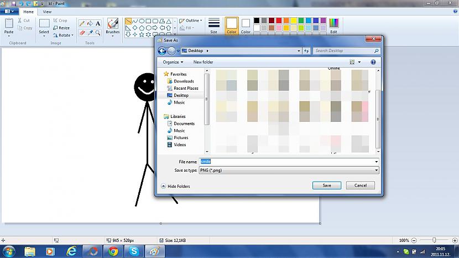
Task: Pick the black color swatch
Action: pos(257,20)
